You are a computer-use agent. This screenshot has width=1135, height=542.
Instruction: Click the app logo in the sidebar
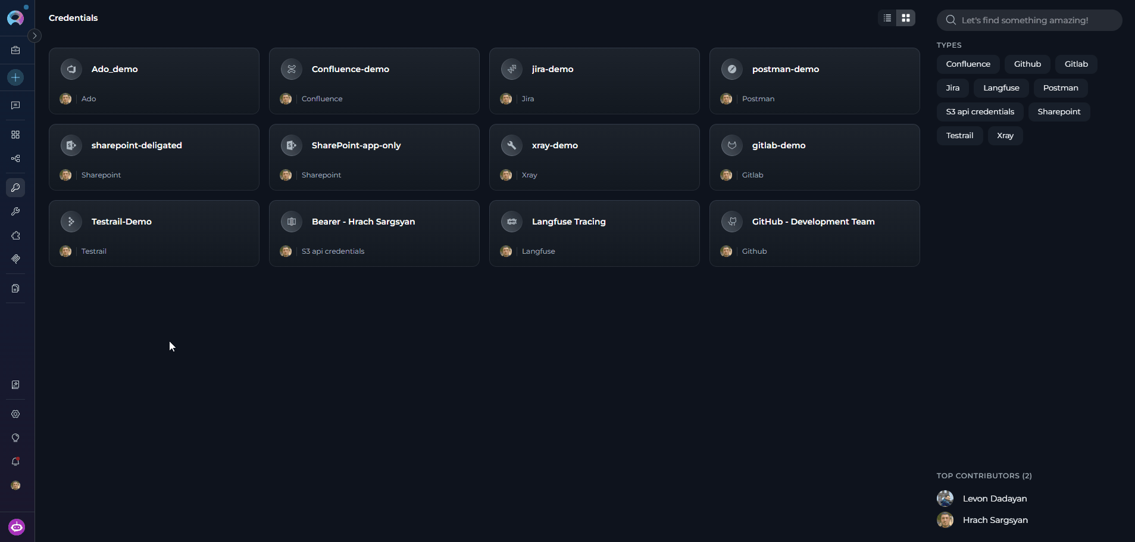(15, 18)
